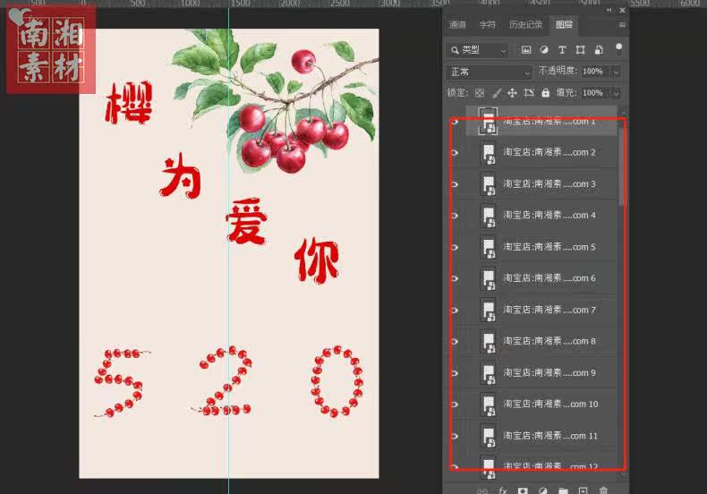Add layer mask icon at panel bottom
Image resolution: width=707 pixels, height=494 pixels.
[523, 490]
